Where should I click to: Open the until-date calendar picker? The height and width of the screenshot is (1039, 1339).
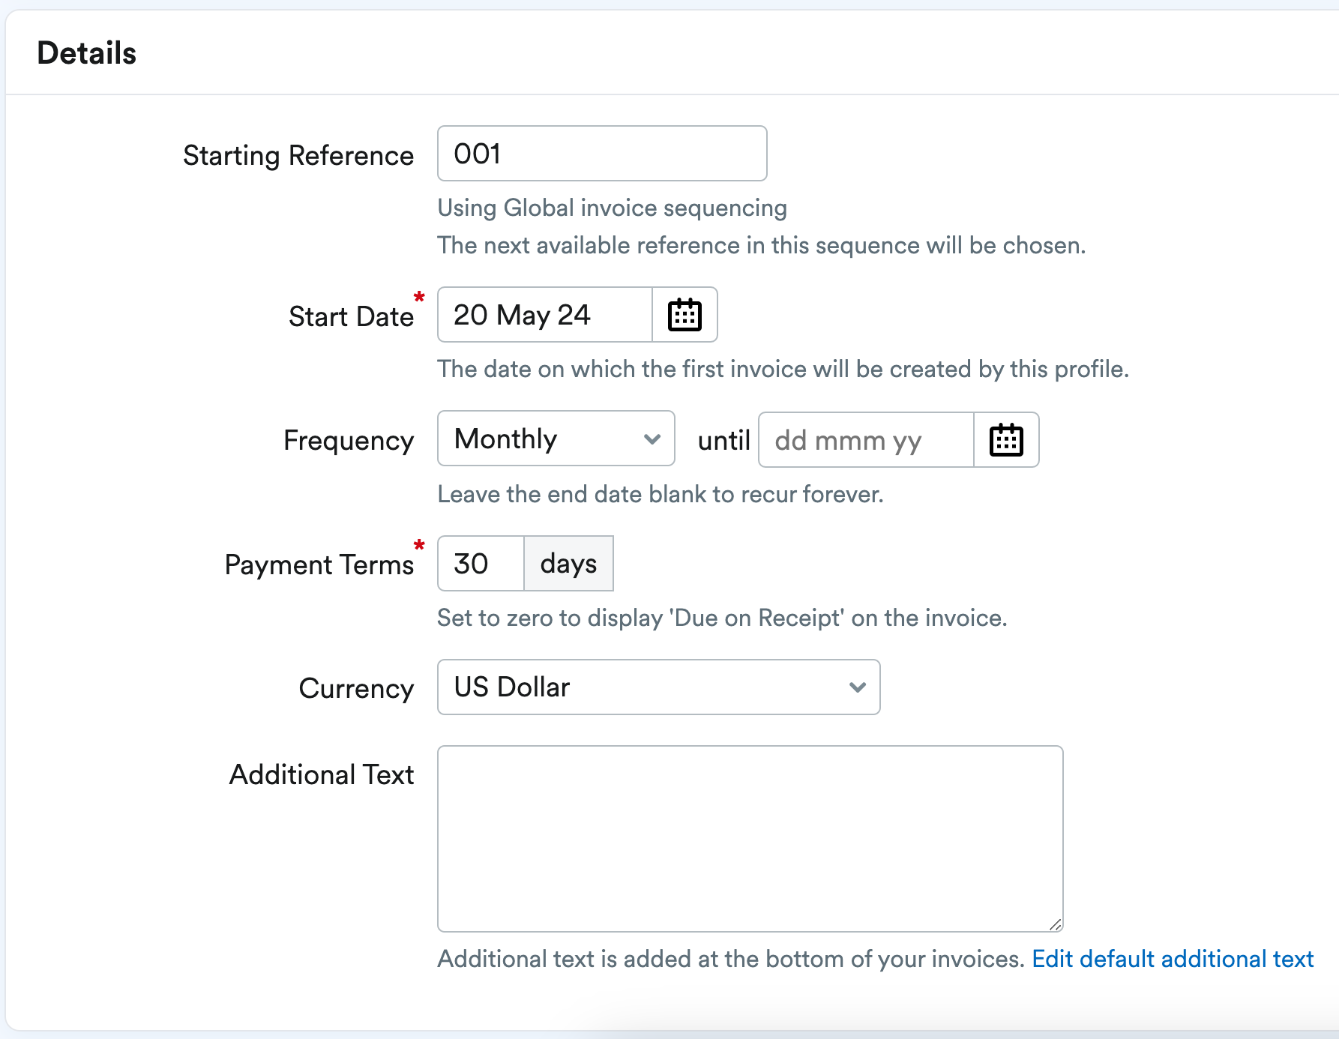(x=1006, y=440)
